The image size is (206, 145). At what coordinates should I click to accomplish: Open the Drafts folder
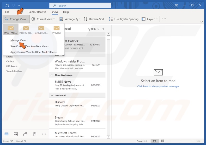9,57
